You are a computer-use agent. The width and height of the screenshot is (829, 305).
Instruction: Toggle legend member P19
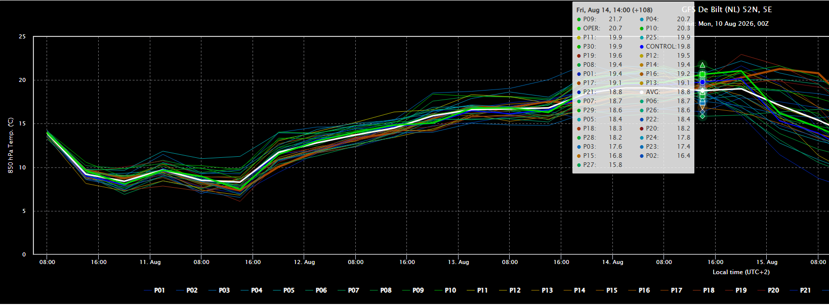(736, 290)
